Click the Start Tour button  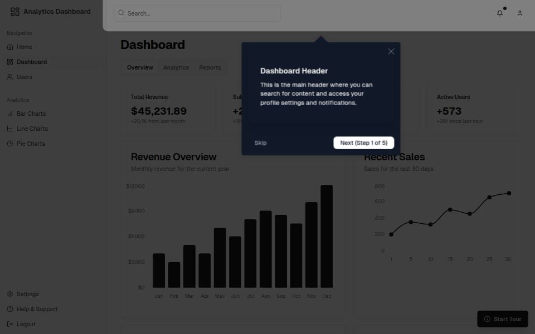[x=503, y=319]
